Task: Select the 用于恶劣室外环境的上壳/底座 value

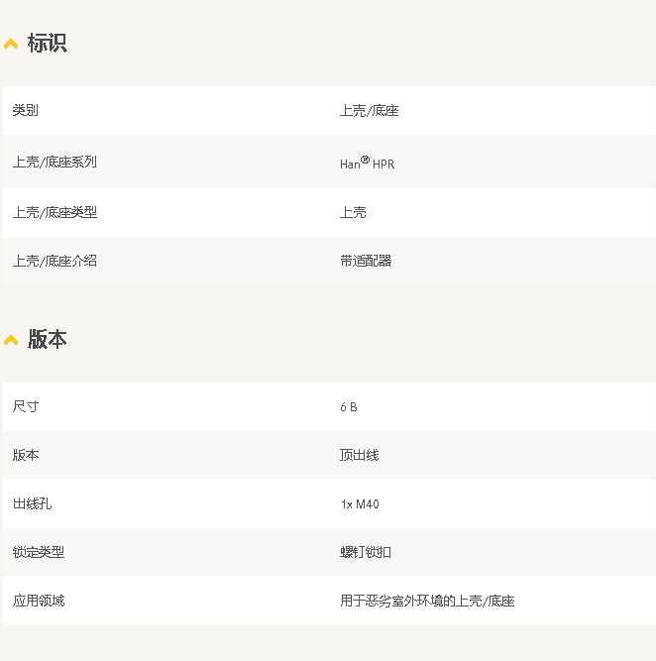Action: (x=427, y=602)
